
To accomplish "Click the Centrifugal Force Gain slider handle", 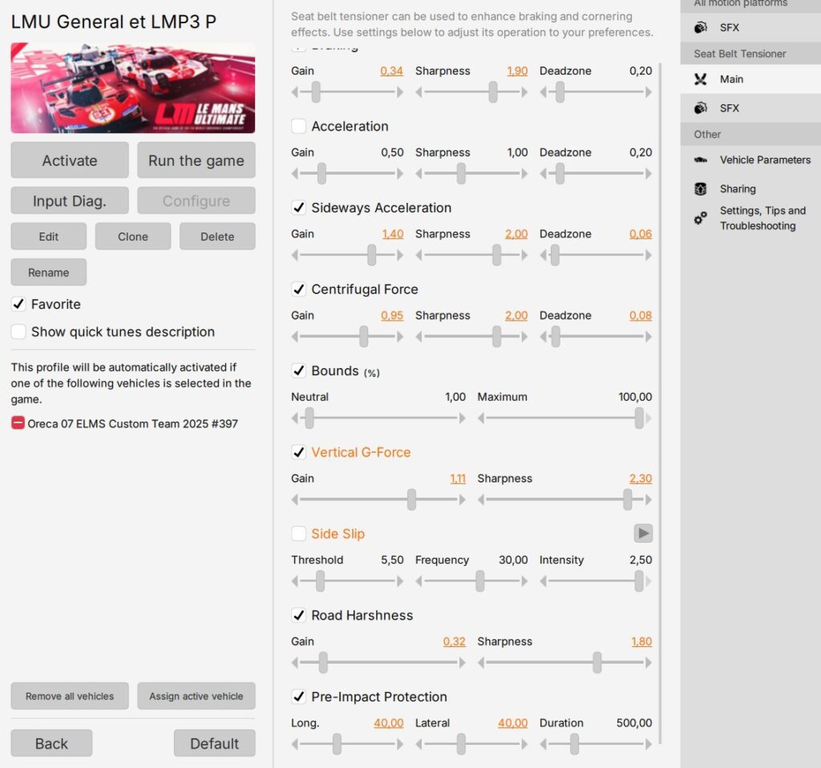I will click(364, 337).
